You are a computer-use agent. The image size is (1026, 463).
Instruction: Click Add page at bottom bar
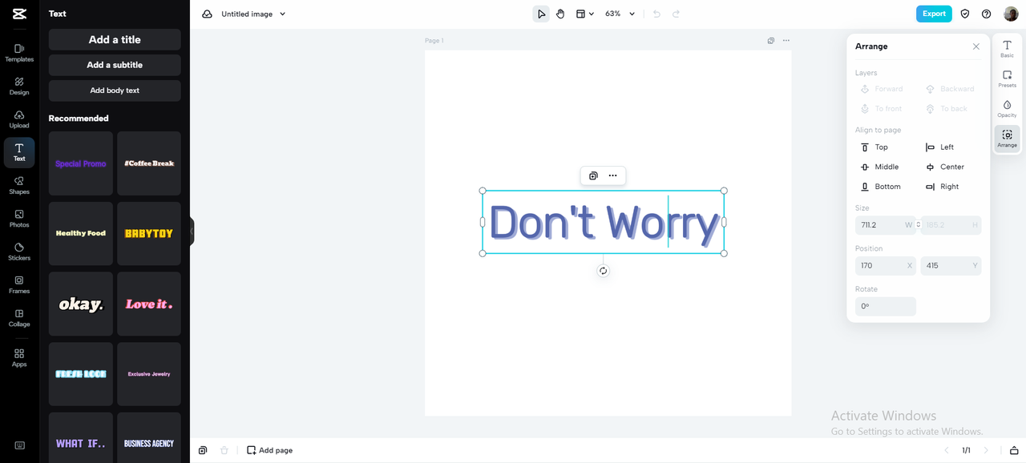[270, 450]
